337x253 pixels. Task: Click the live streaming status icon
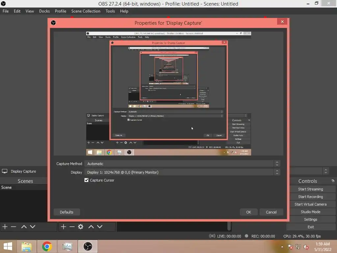(x=212, y=236)
